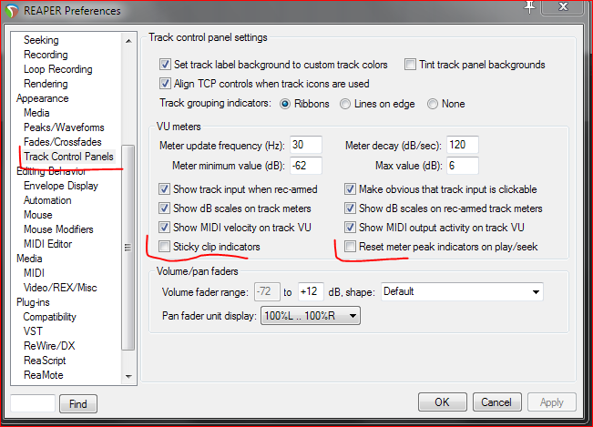
Task: Select the Appearance category
Action: click(42, 98)
